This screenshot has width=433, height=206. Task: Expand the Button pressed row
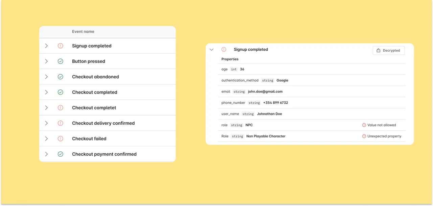pos(46,61)
